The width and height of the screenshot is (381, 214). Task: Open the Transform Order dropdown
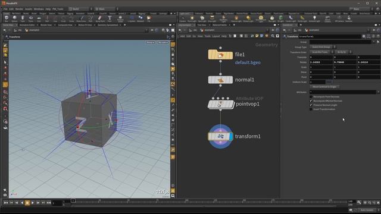321,52
